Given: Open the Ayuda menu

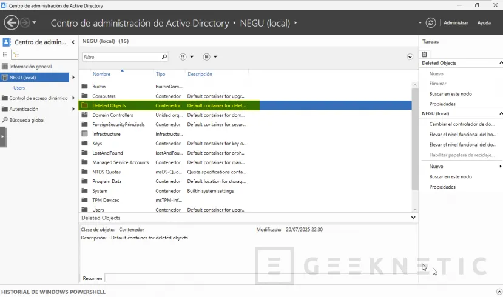Looking at the screenshot, I should coord(484,23).
